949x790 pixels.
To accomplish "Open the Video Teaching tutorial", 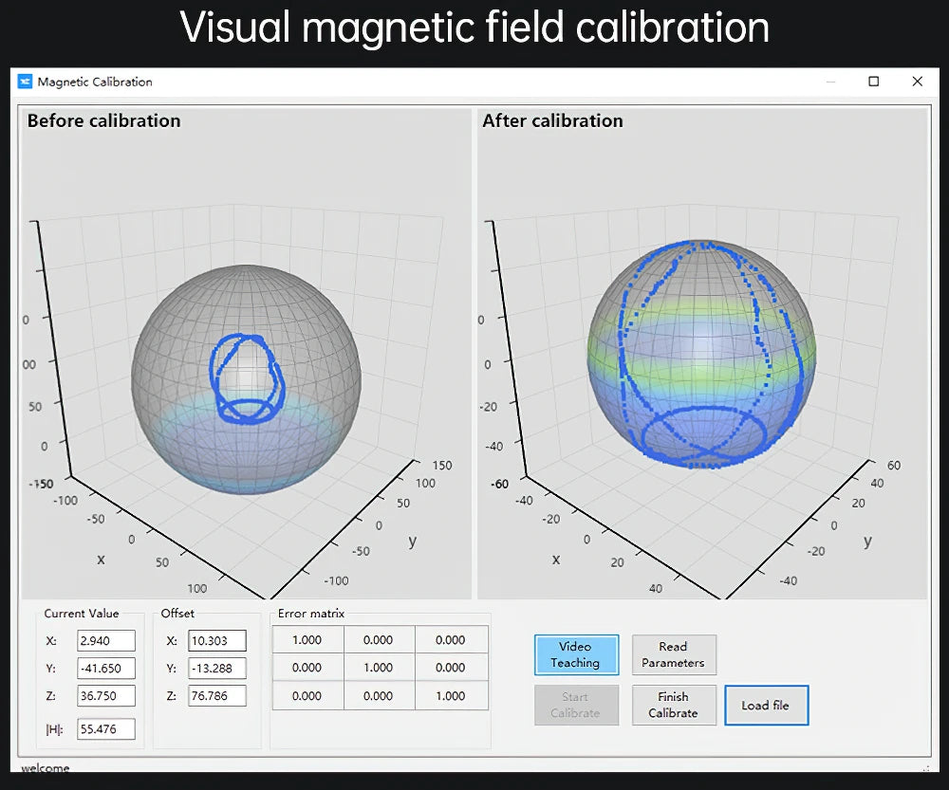I will point(576,654).
